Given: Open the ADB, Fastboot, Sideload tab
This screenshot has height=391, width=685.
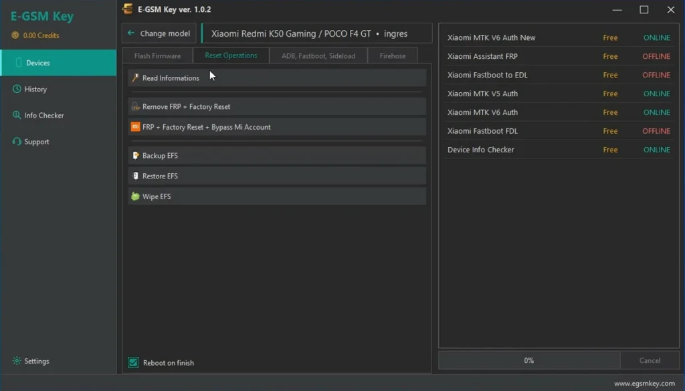Looking at the screenshot, I should click(318, 56).
